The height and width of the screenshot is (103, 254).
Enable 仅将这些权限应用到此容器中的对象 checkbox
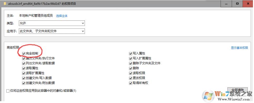tap(8, 91)
